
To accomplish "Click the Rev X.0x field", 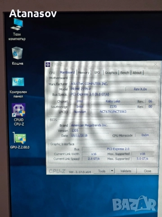I will click(140, 89).
